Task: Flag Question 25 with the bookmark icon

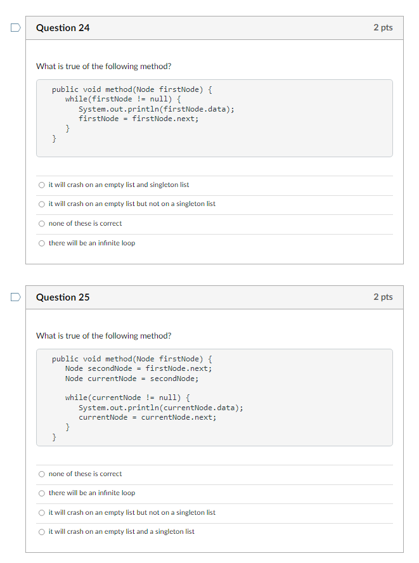Action: (x=15, y=297)
